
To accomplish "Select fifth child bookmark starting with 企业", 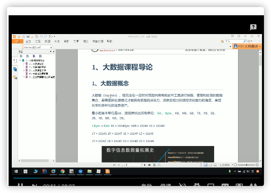I will point(42,77).
